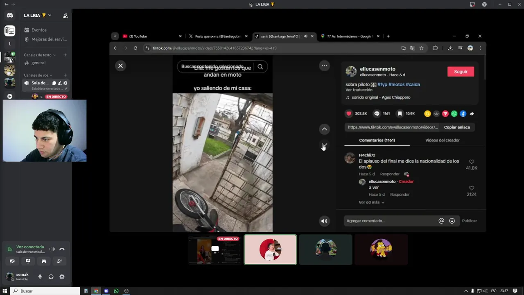
Task: Reload page in shared browser
Action: click(x=135, y=48)
